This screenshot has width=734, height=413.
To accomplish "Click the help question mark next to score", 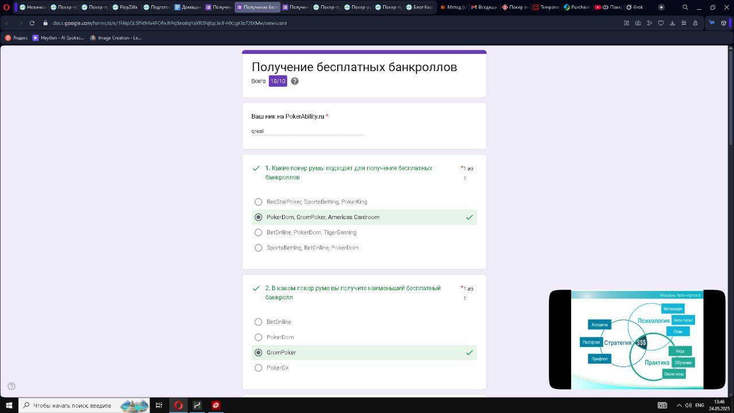I will 295,81.
